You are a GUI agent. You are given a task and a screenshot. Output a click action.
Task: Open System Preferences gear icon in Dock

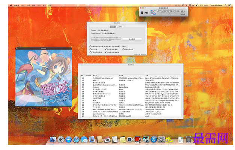(161, 139)
